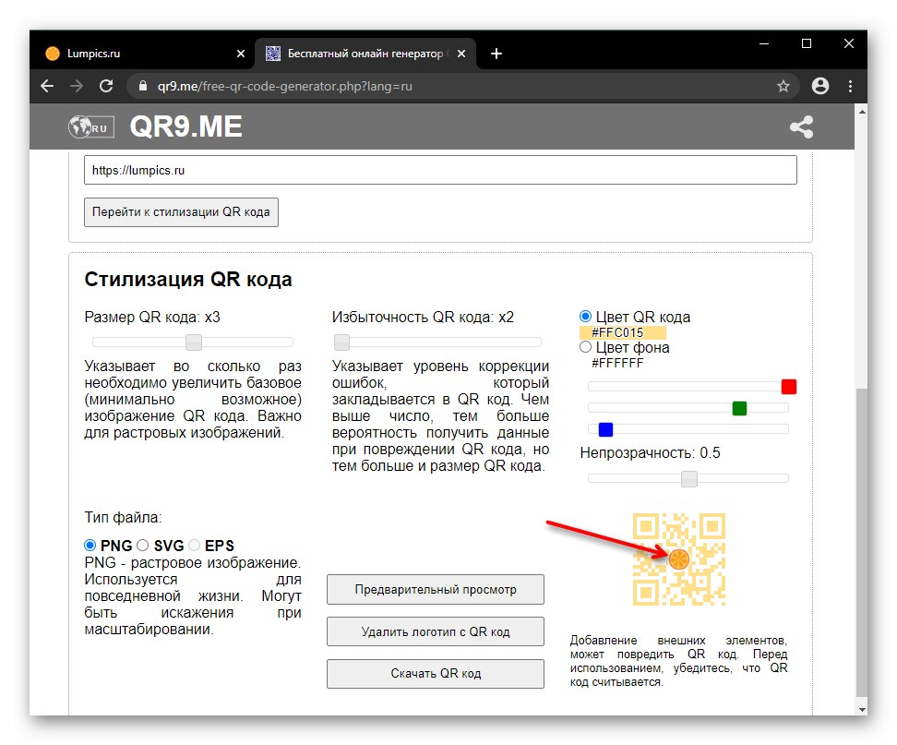Click the browser forward arrow
This screenshot has width=897, height=745.
click(77, 87)
